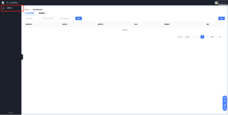The width and height of the screenshot is (228, 115).
Task: Click the first breadcrumb link above the tabs
Action: click(x=27, y=9)
